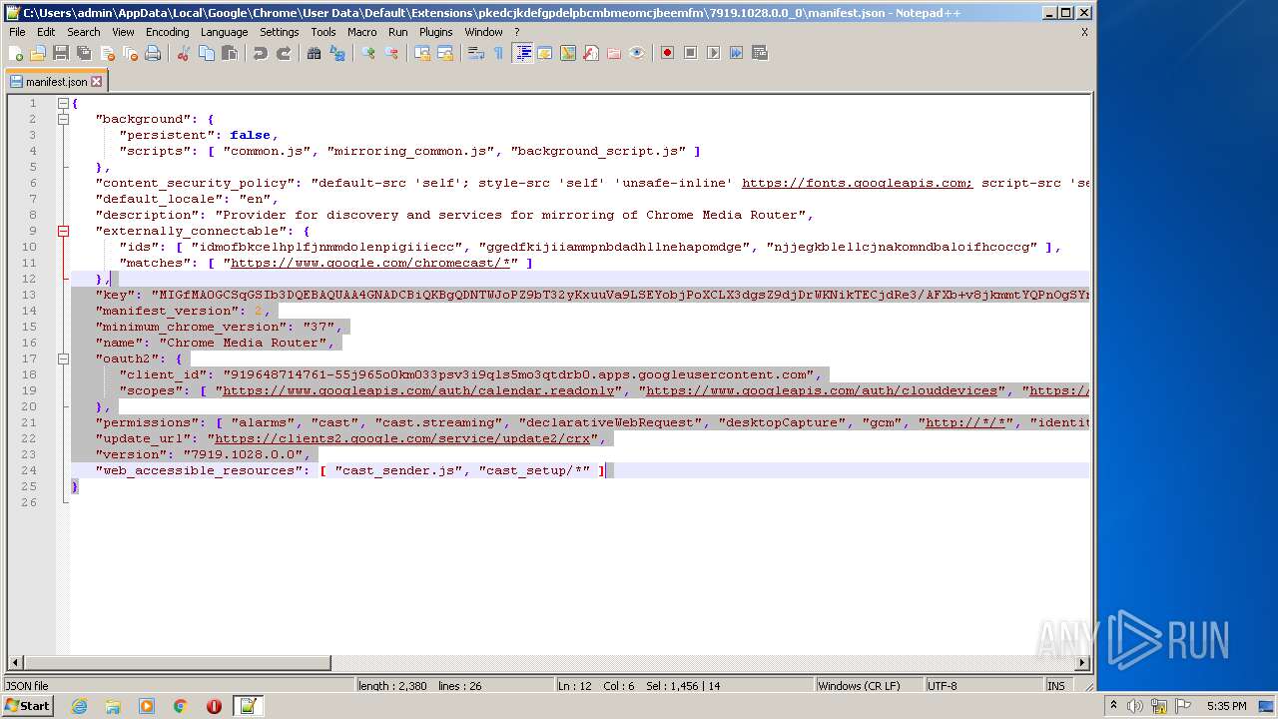Open Google Chrome from the taskbar

pos(180,706)
